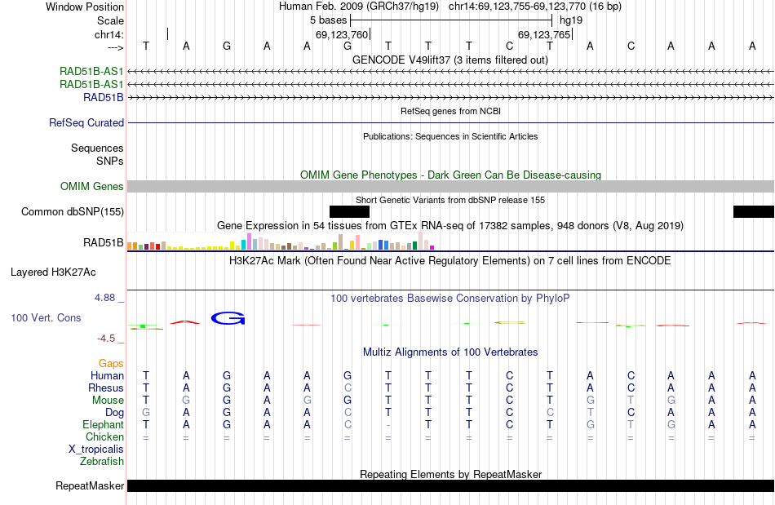
Task: Click the Elephant alignment row label
Action: click(103, 424)
